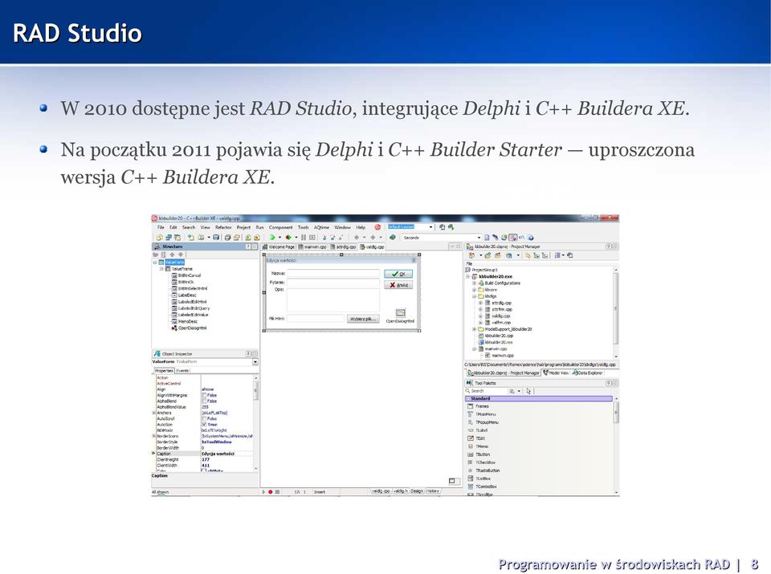
Task: Select the TButton component in Tool Palette
Action: [478, 454]
